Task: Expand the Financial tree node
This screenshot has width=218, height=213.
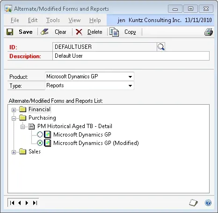Action: [14, 110]
